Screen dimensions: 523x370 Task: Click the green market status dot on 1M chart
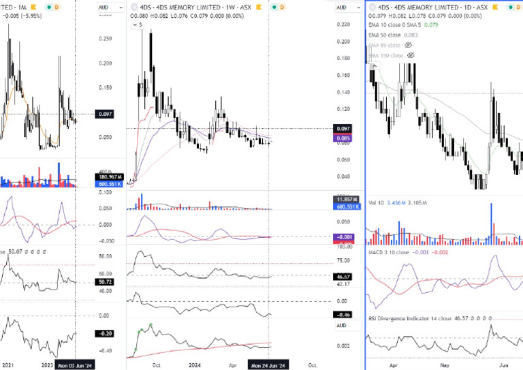(49, 7)
